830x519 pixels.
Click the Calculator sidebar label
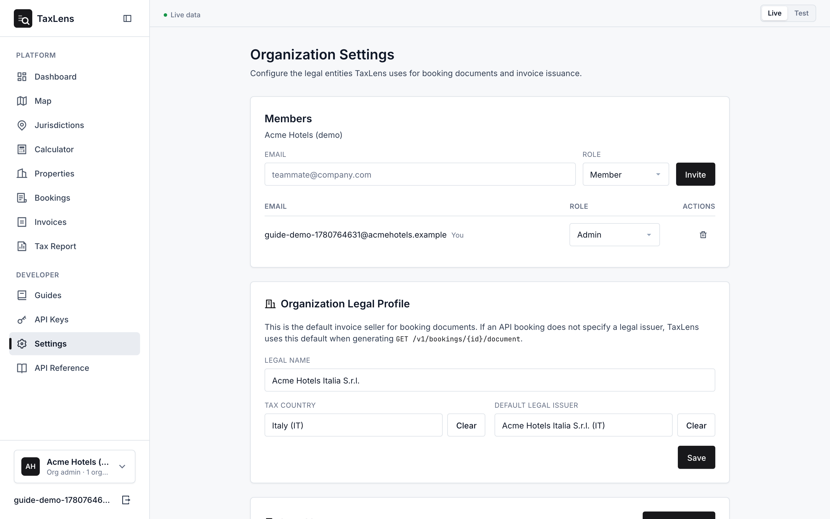point(54,149)
